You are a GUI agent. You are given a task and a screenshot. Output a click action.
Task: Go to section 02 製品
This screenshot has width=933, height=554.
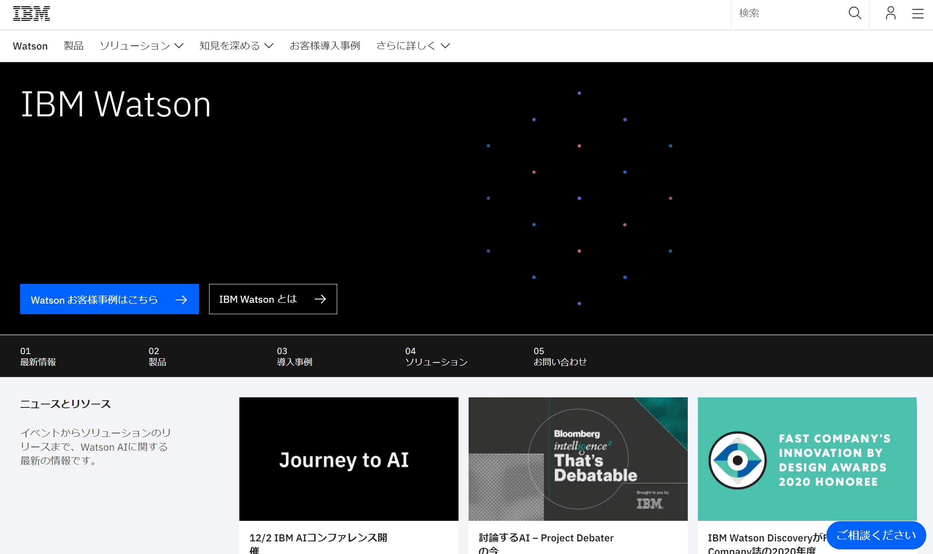pyautogui.click(x=157, y=356)
